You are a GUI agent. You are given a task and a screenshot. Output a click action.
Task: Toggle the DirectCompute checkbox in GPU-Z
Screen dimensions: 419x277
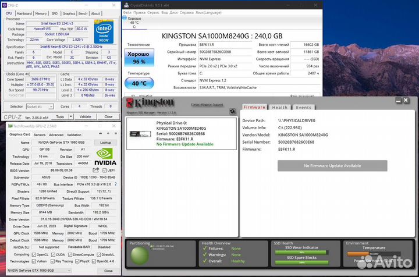70,254
